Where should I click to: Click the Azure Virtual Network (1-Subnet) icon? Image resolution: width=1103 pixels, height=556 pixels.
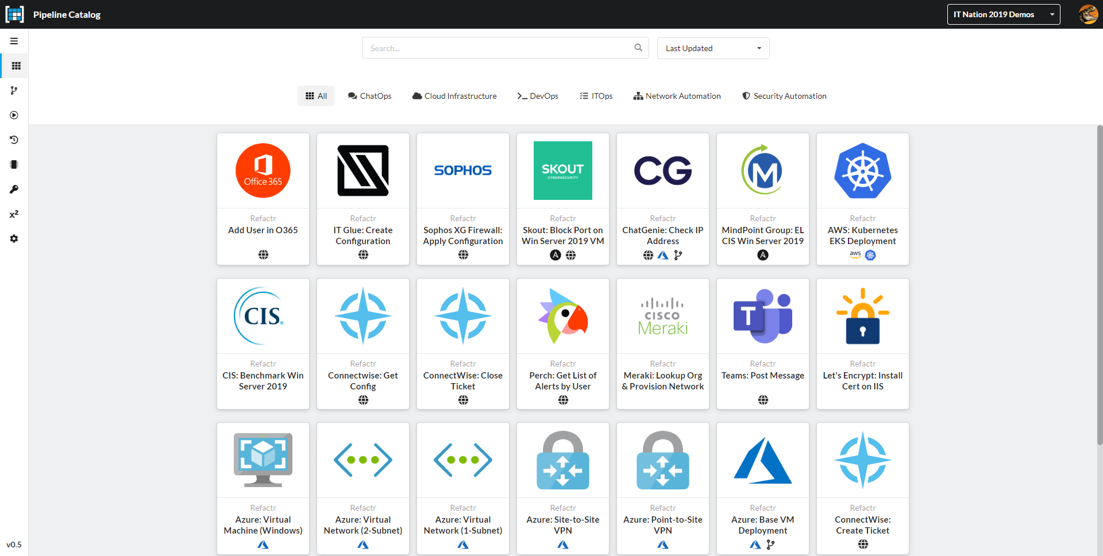(x=463, y=460)
